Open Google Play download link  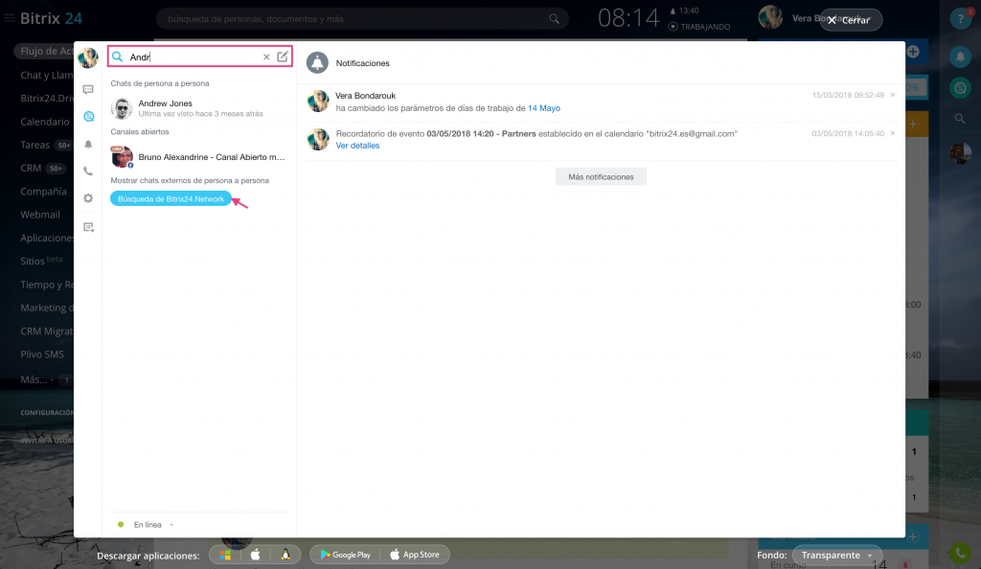345,555
